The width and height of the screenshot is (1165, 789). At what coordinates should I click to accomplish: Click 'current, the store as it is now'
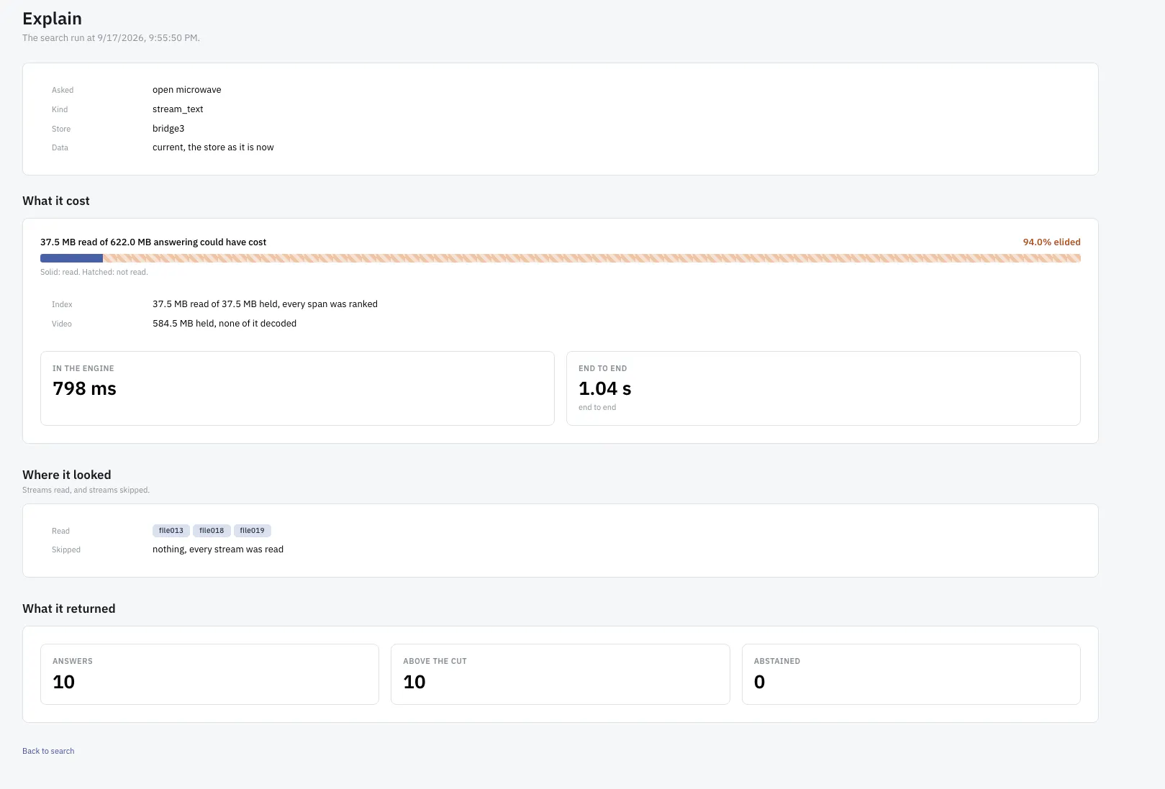tap(213, 147)
